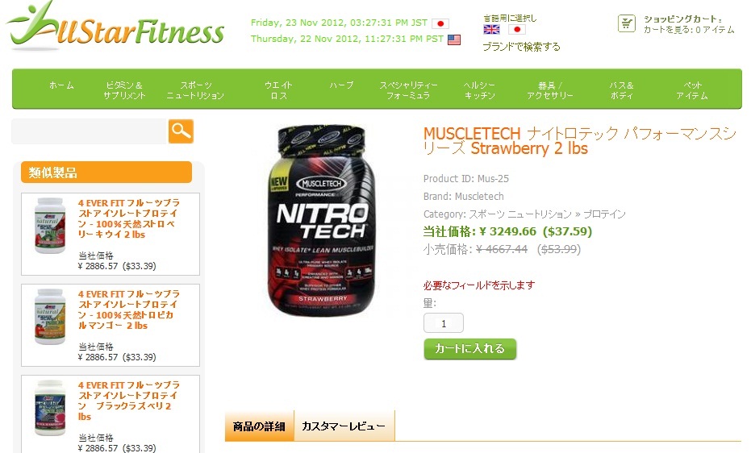Select the Japanese flag language icon
Screen dimensions: 751x453
coord(516,30)
